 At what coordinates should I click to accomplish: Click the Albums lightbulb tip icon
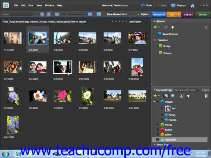coord(173,27)
